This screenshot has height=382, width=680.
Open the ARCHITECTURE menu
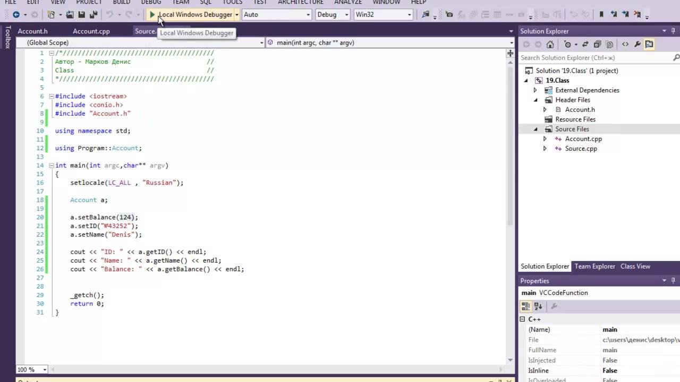tap(300, 2)
